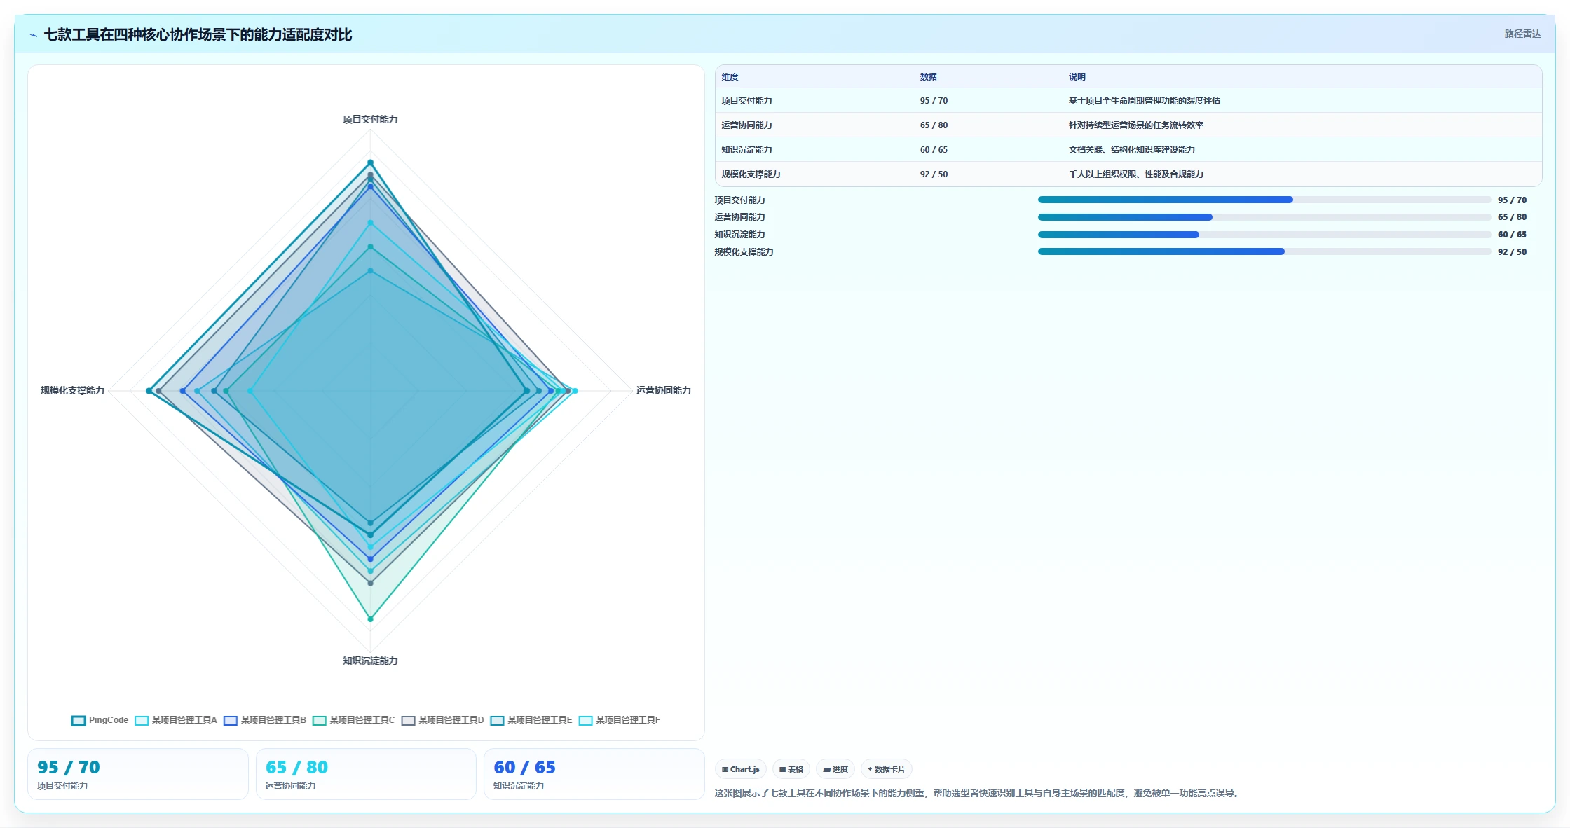
Task: Click the 路径雷达 label in header
Action: tap(1522, 34)
